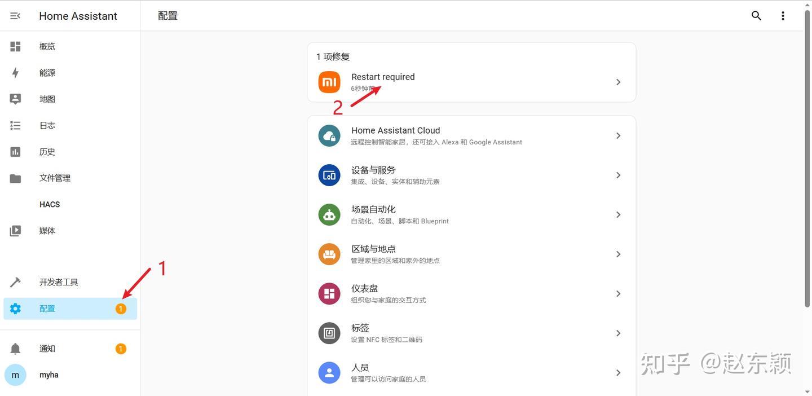The height and width of the screenshot is (396, 812).
Task: Open HACS in the sidebar
Action: coord(50,204)
